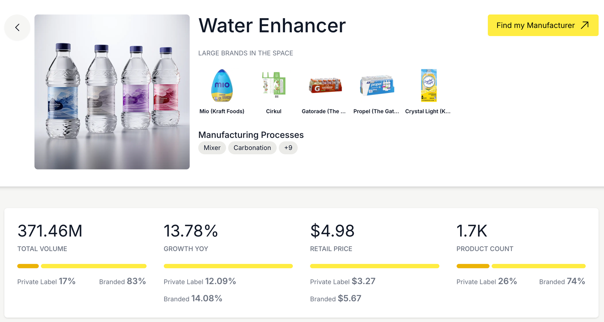Click the Cirkul brand product image
Image resolution: width=604 pixels, height=322 pixels.
[x=274, y=85]
